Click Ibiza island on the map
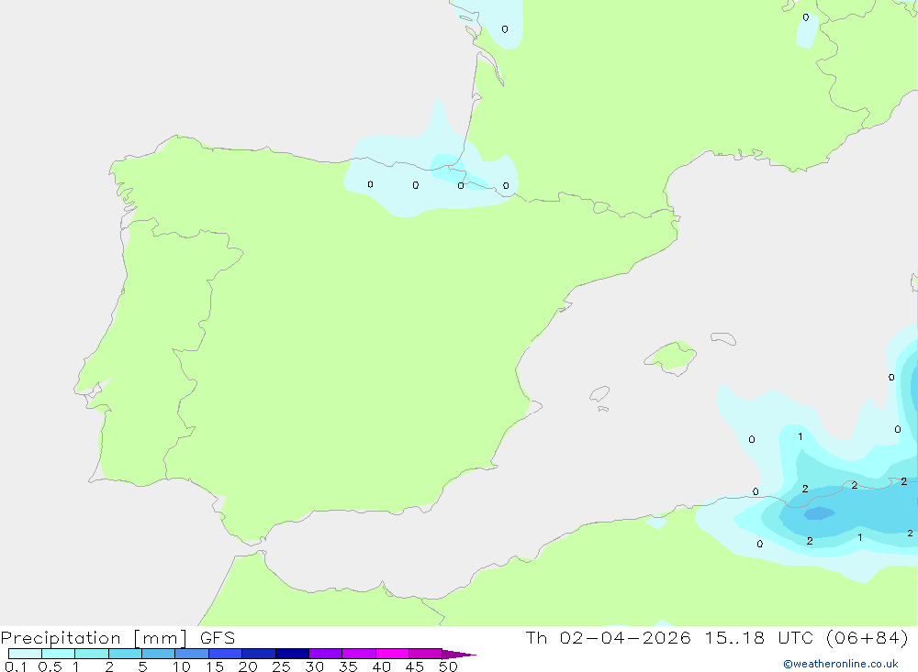 click(x=599, y=394)
